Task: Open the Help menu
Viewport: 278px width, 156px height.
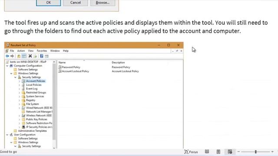Action: (x=66, y=51)
